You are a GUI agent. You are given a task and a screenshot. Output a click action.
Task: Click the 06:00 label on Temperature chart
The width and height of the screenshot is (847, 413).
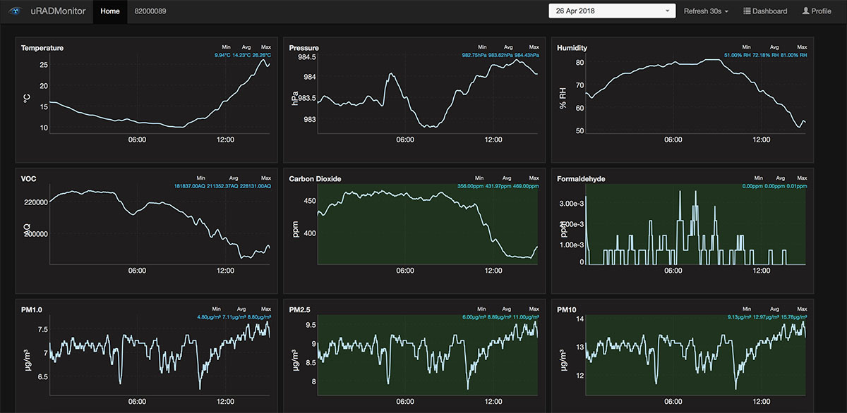point(137,140)
